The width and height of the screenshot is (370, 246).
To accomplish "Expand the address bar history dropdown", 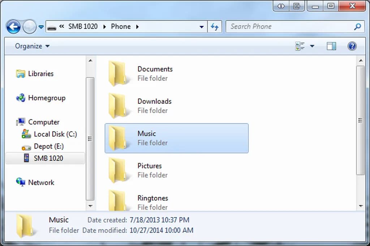I will (202, 26).
